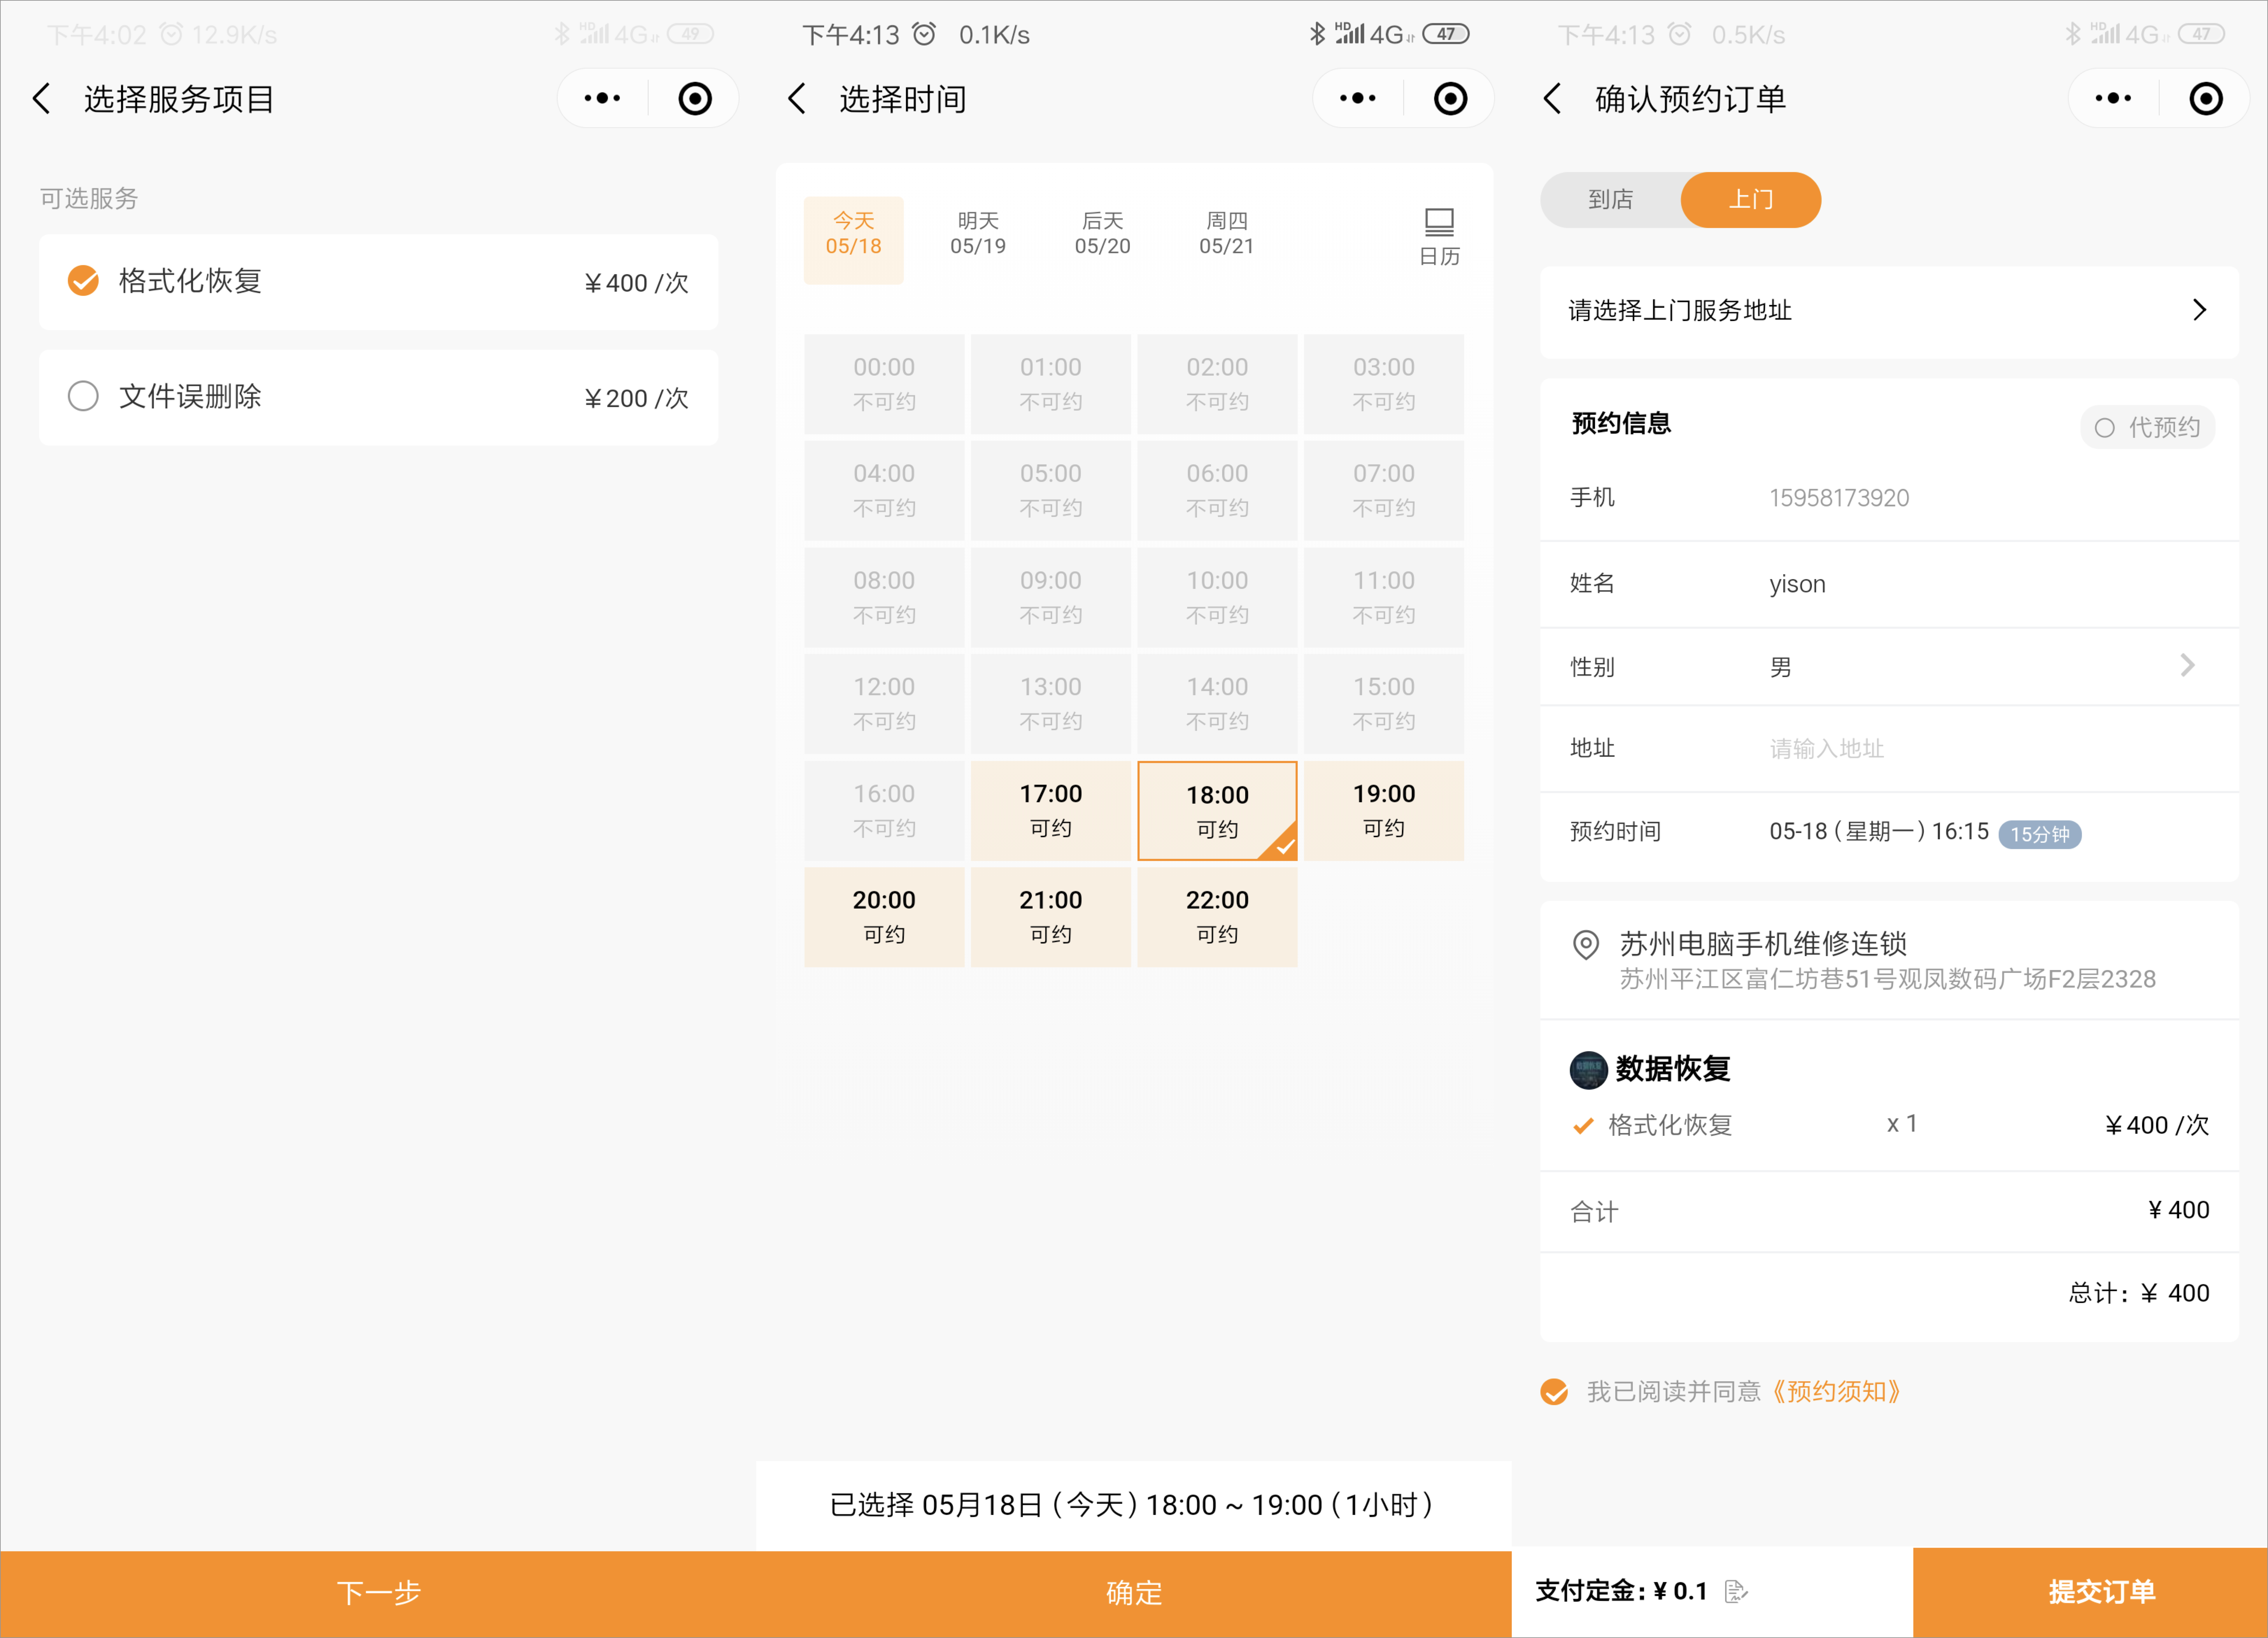
Task: Tap the unavailable 12:00 不可约 slot
Action: coord(884,704)
